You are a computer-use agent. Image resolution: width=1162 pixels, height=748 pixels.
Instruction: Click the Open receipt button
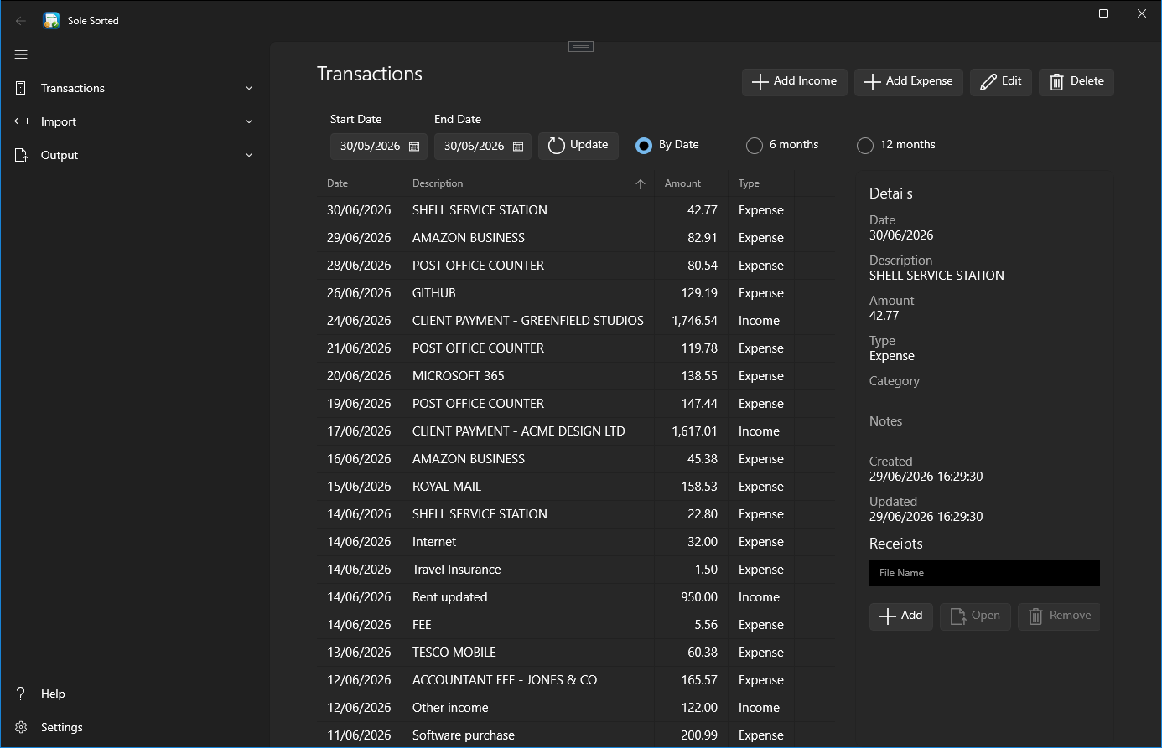pyautogui.click(x=975, y=616)
